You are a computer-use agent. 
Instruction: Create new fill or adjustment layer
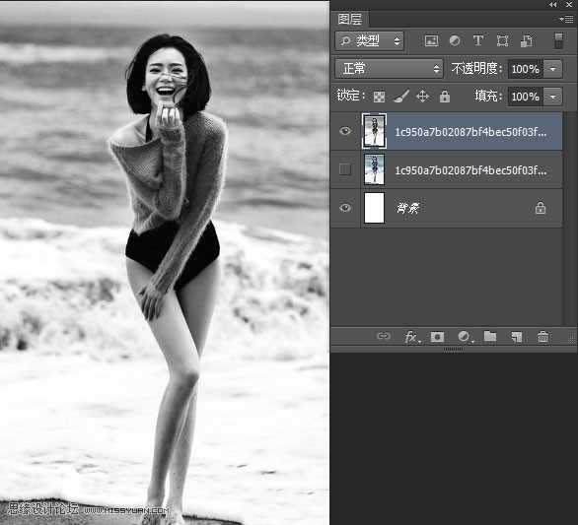coord(465,336)
